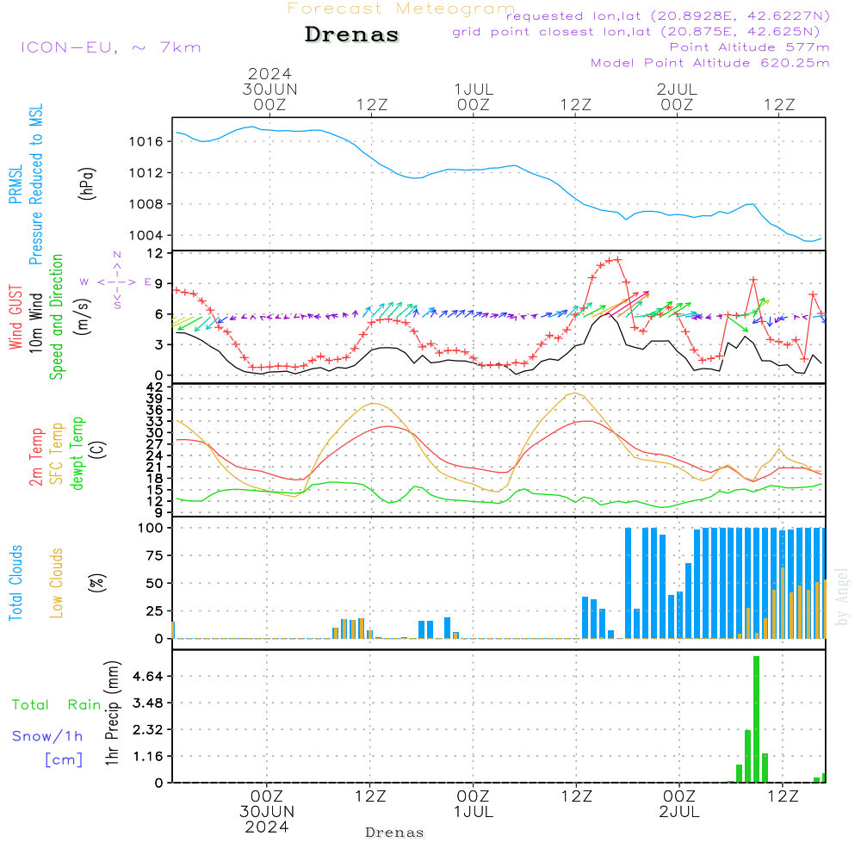Select the ICON-EU ~7km model label

click(110, 47)
